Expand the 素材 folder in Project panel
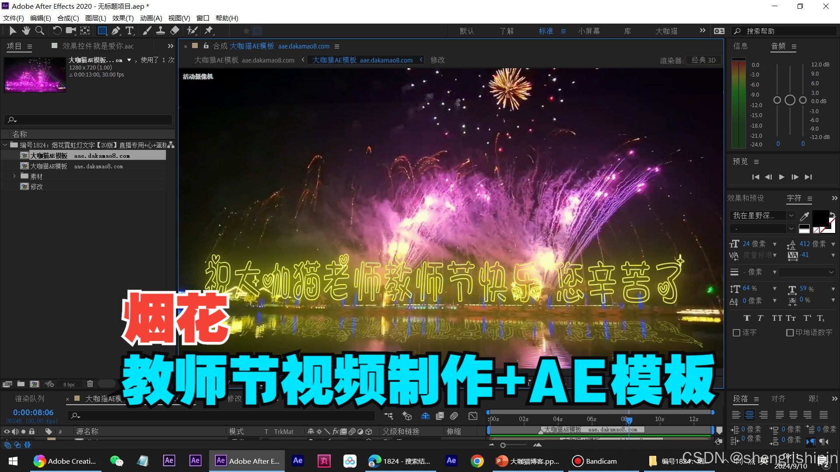The width and height of the screenshot is (840, 472). click(x=14, y=176)
